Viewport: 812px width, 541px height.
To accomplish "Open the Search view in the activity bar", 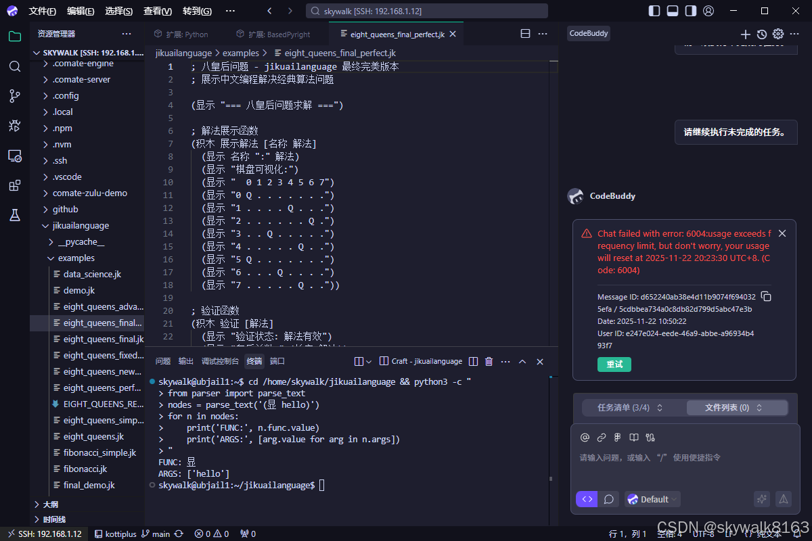I will [x=15, y=66].
